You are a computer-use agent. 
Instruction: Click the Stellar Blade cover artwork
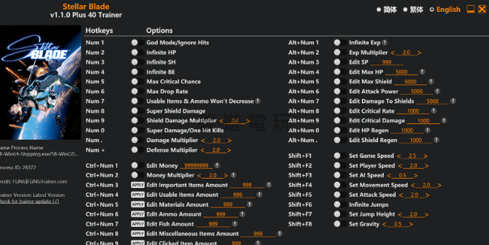[x=41, y=82]
